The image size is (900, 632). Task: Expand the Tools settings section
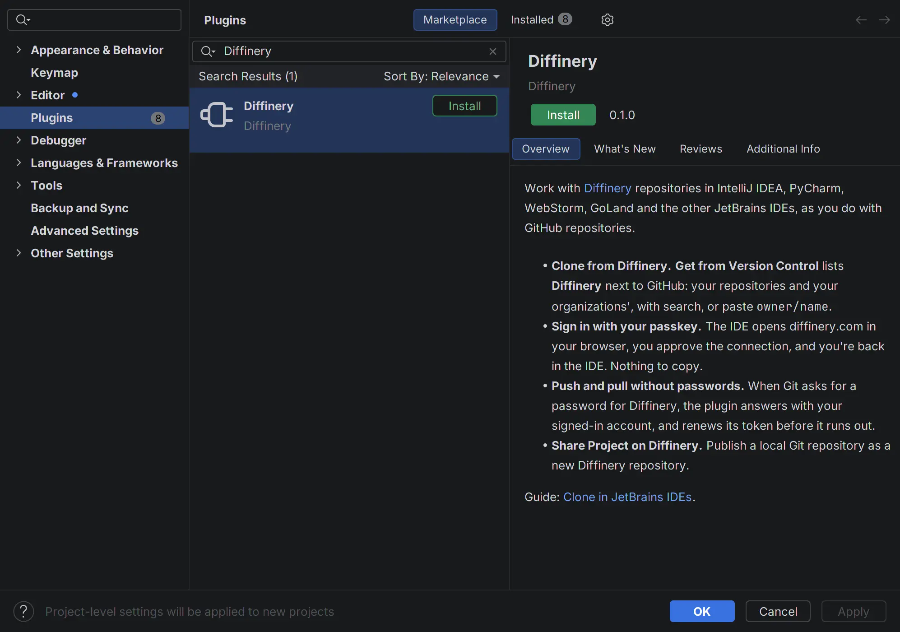tap(19, 186)
